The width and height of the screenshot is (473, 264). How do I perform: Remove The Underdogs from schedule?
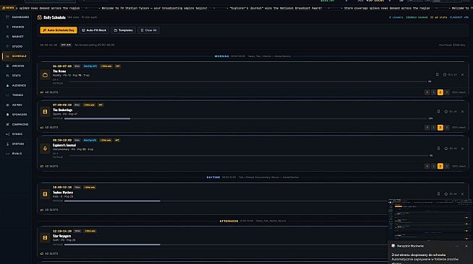(x=462, y=112)
